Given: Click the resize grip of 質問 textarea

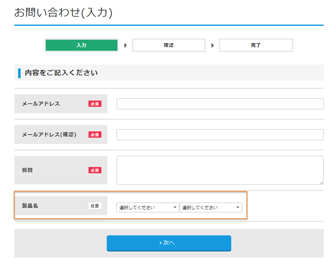Looking at the screenshot, I should point(321,183).
